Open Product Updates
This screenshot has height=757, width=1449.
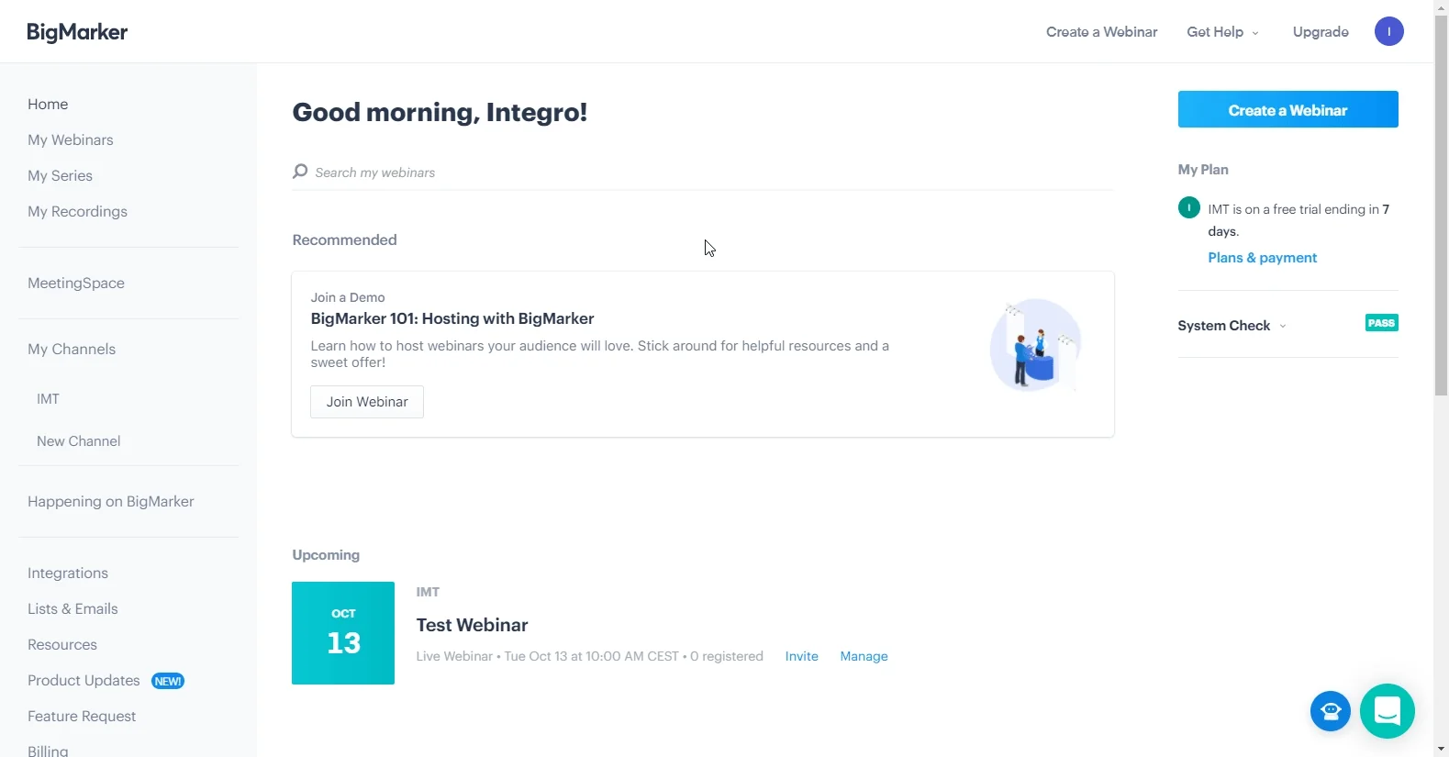84,681
